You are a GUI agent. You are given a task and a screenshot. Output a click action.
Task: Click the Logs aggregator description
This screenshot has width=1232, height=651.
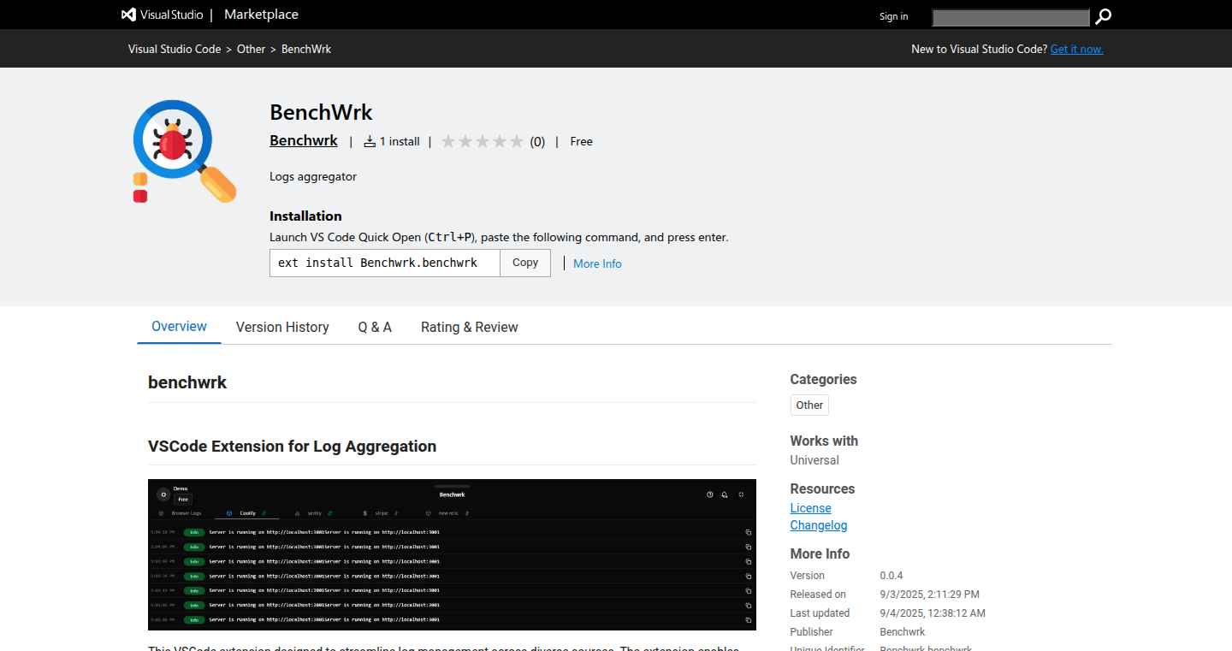pyautogui.click(x=313, y=176)
